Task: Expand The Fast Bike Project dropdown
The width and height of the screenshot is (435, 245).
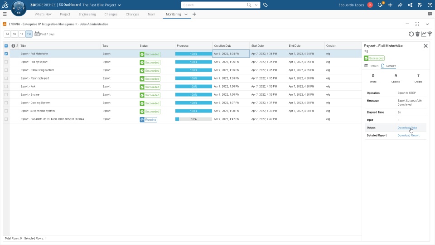Action: point(119,5)
